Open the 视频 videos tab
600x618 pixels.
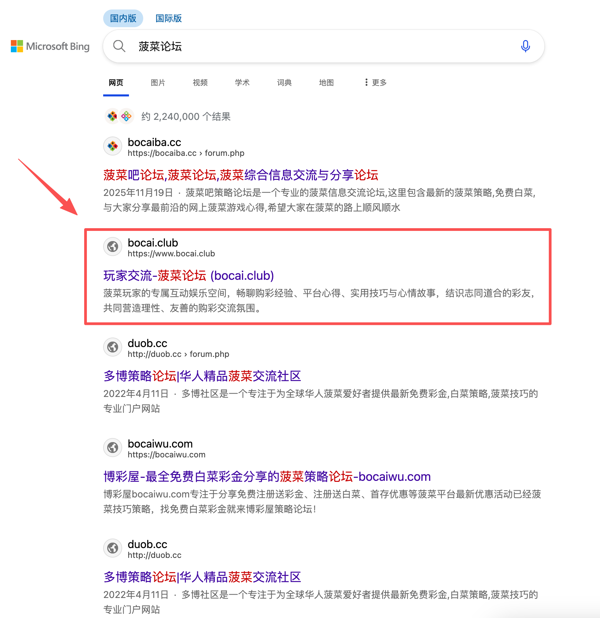pyautogui.click(x=200, y=83)
